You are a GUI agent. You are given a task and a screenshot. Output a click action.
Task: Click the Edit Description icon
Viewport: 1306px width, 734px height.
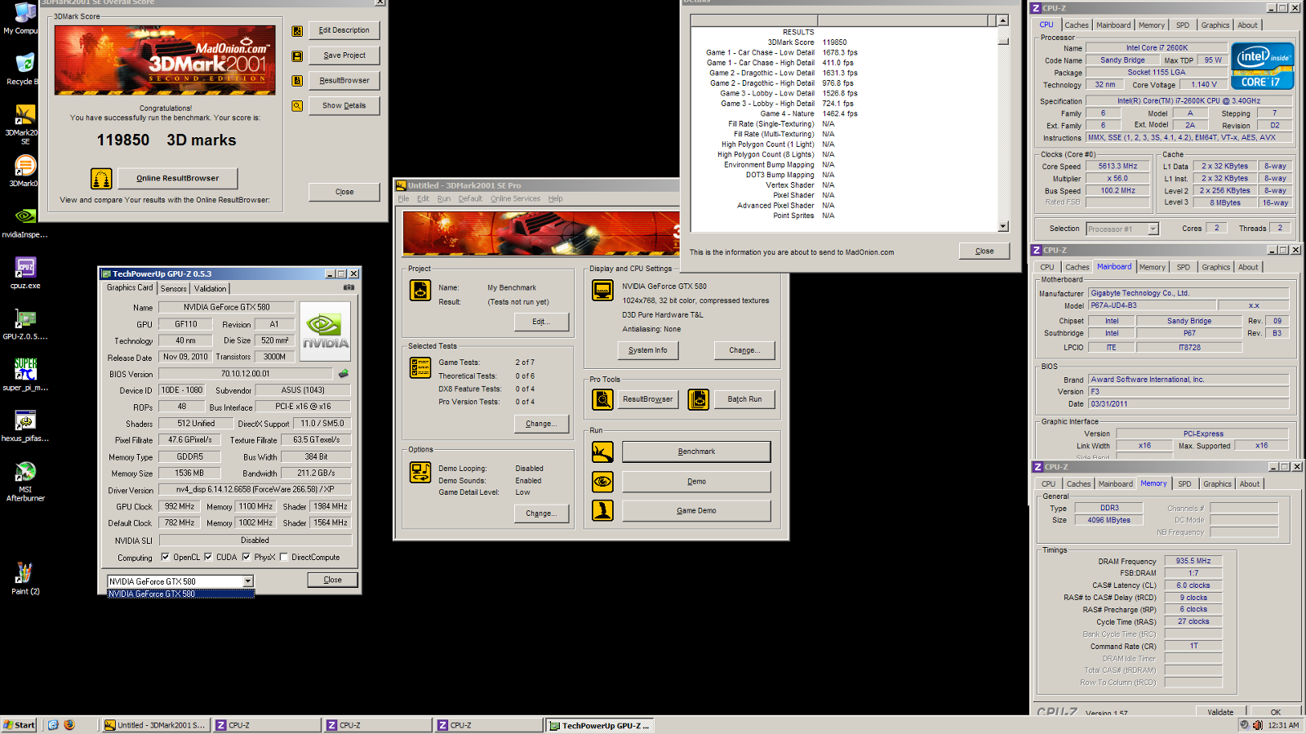(x=297, y=30)
